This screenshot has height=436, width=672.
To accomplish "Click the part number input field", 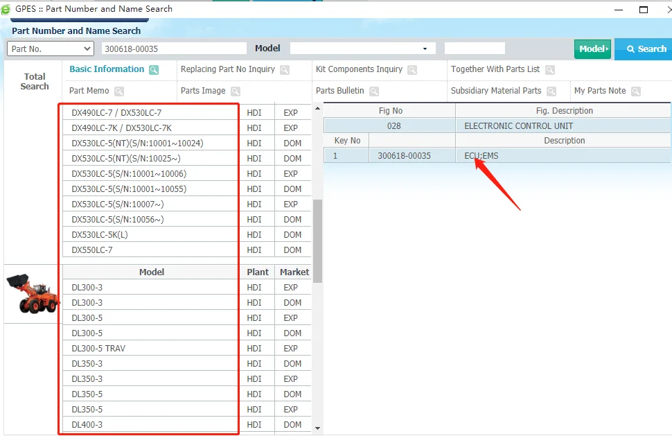I will click(x=174, y=49).
